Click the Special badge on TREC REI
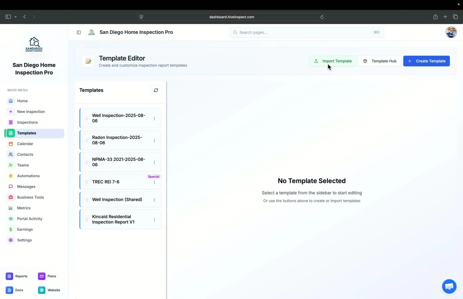Screen dimensions: 463x299 154,177
